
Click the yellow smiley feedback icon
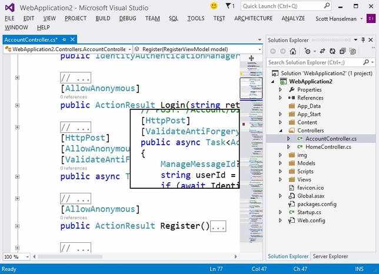click(x=214, y=6)
